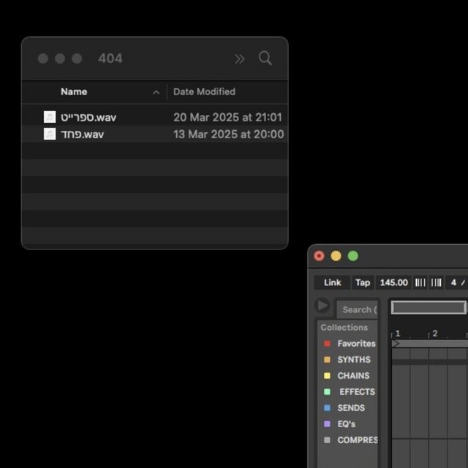Sort files by Date Modified column

(204, 91)
